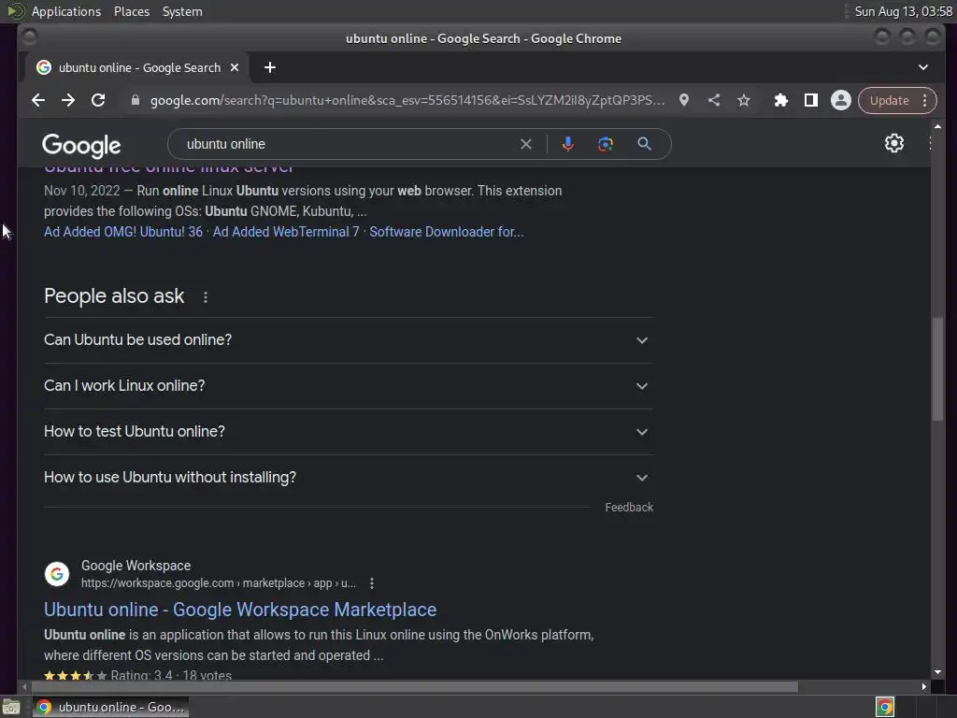This screenshot has height=718, width=957.
Task: Bookmark this tab with star icon
Action: (x=743, y=100)
